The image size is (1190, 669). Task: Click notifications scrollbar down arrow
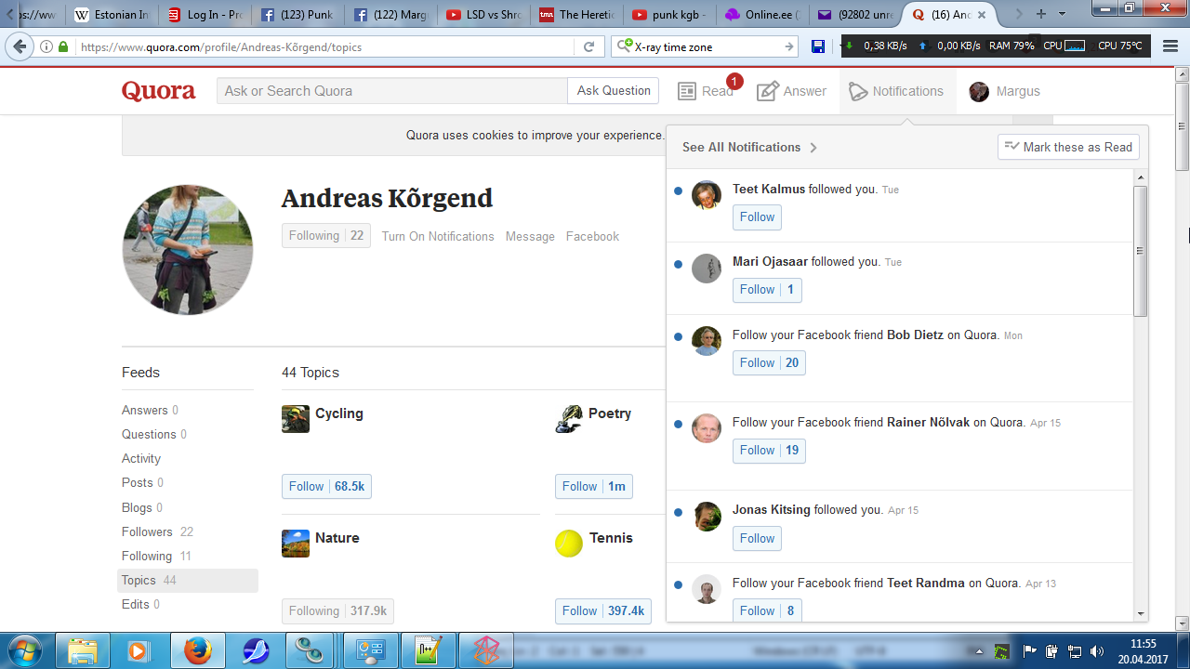[x=1141, y=614]
